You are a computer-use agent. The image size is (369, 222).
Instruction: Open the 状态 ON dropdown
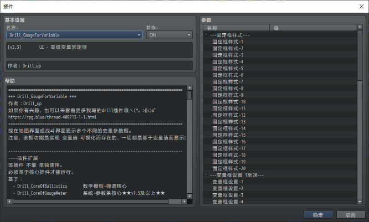[x=169, y=35]
